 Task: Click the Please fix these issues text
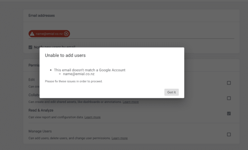tap(74, 81)
